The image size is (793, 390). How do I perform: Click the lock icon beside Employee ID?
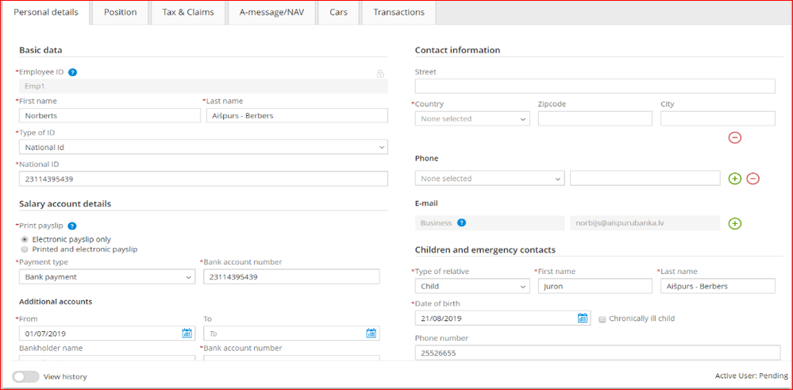point(380,74)
